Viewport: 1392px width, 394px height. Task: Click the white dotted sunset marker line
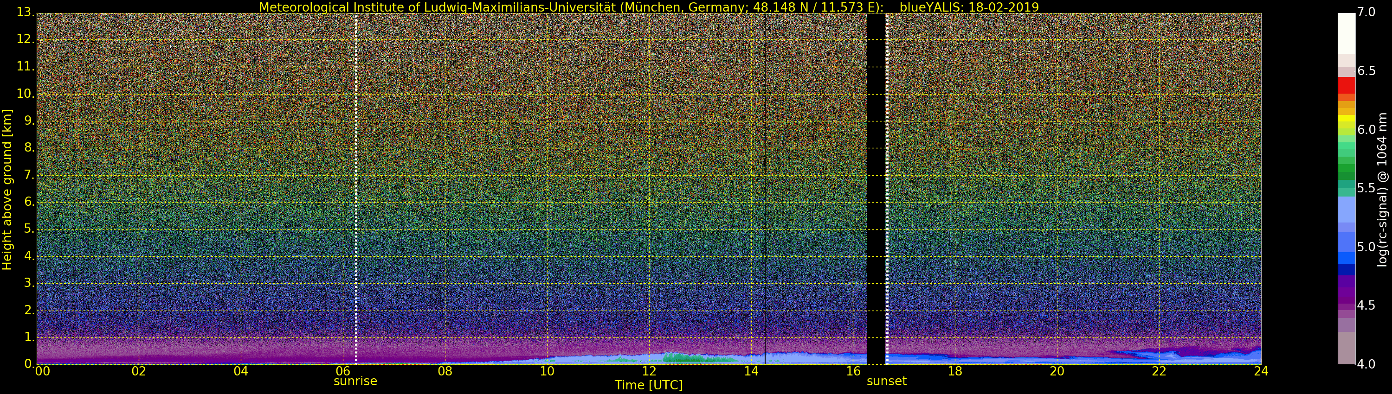point(887,189)
